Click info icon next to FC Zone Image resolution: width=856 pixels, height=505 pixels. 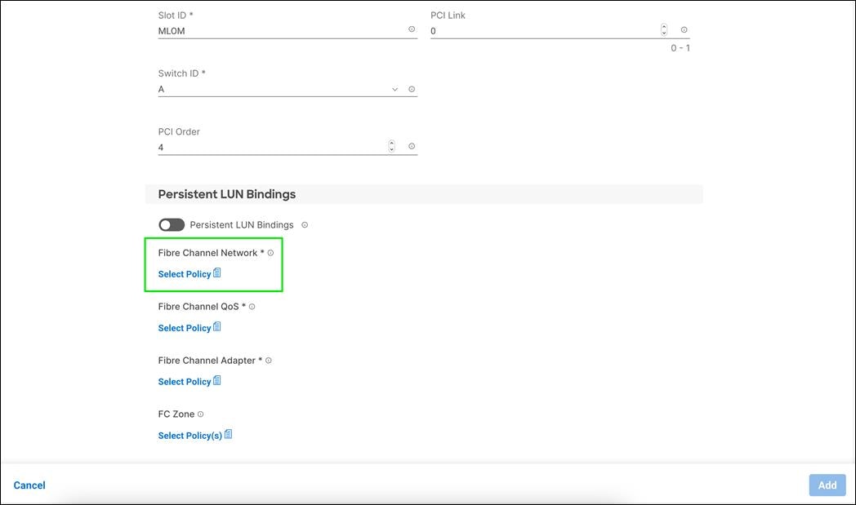[x=200, y=414]
